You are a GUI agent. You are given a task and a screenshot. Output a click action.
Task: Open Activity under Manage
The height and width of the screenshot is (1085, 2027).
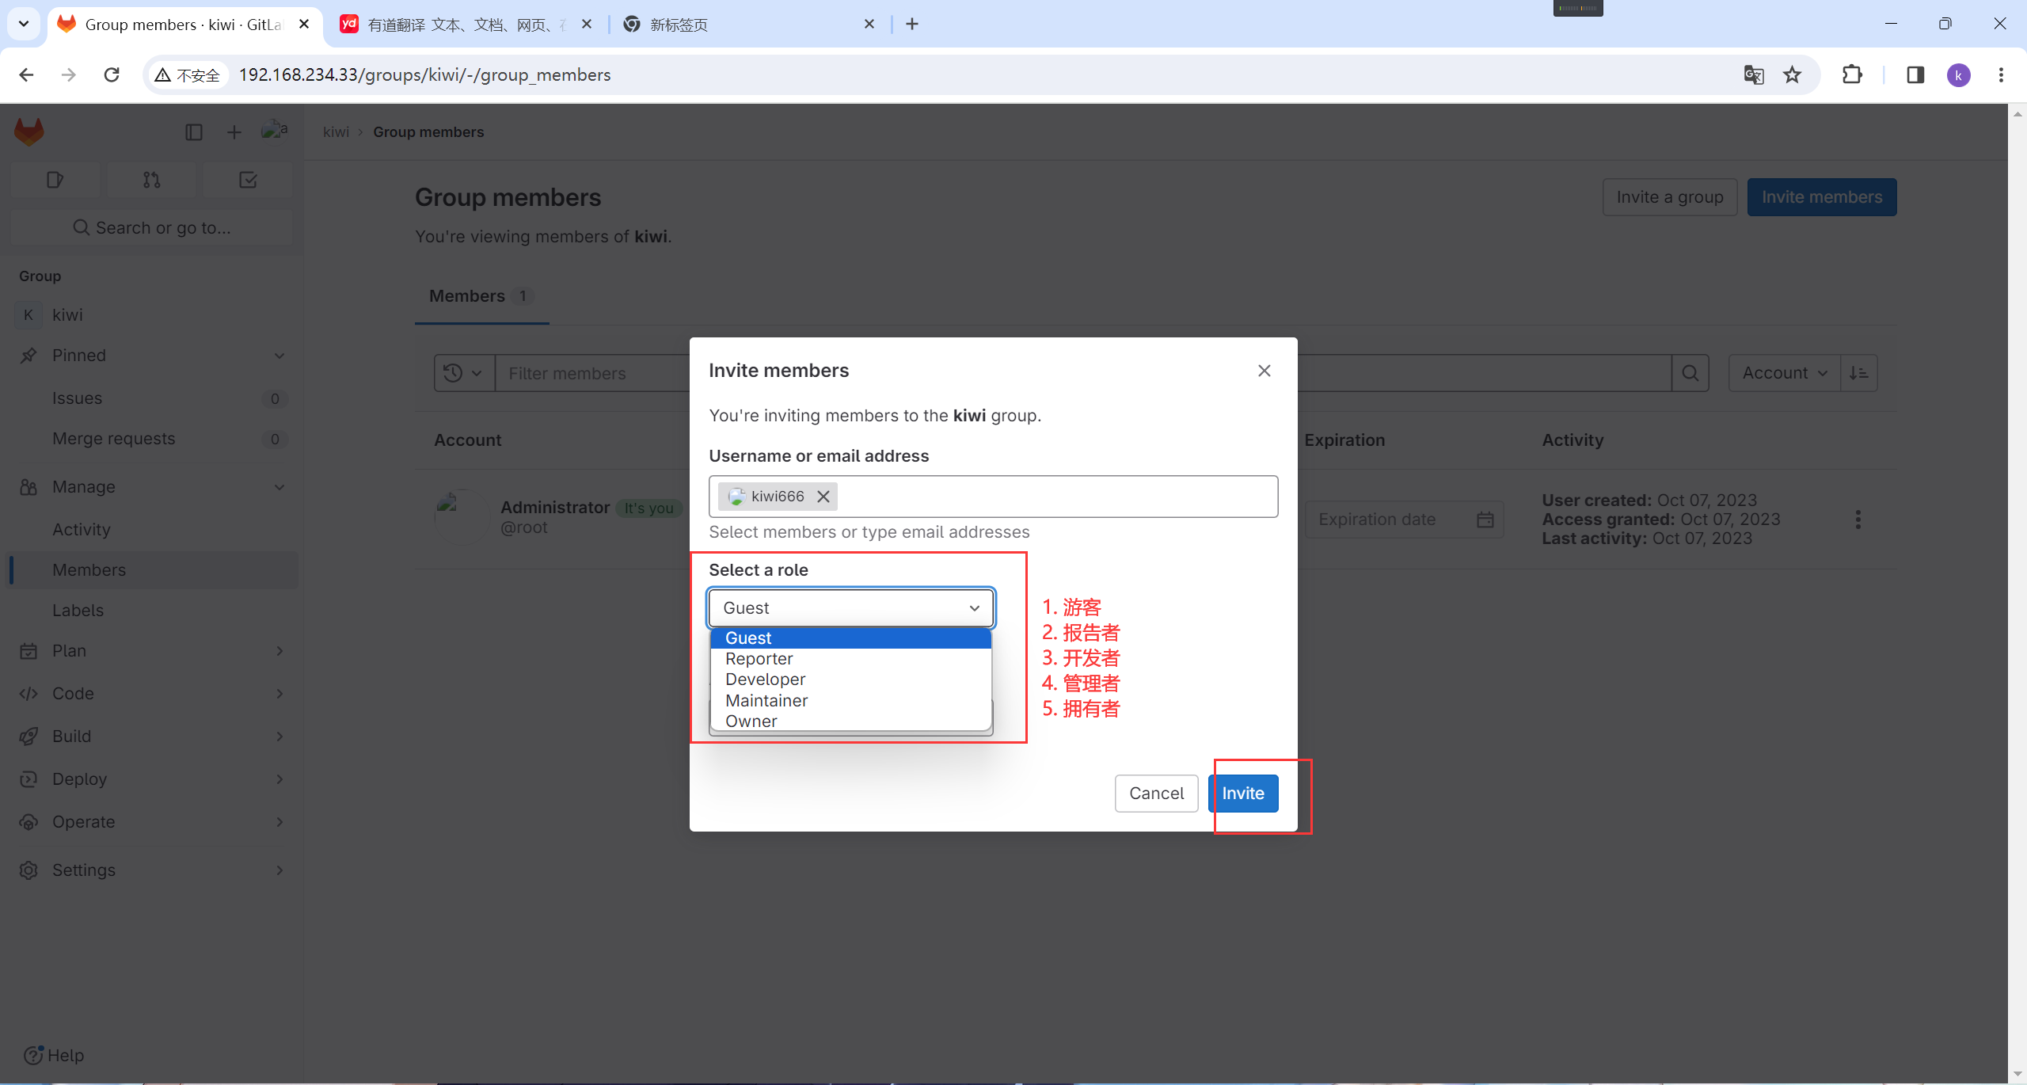click(152, 530)
